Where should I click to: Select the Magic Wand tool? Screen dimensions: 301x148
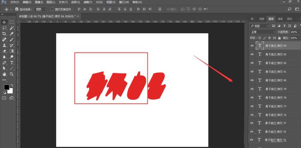12,28
